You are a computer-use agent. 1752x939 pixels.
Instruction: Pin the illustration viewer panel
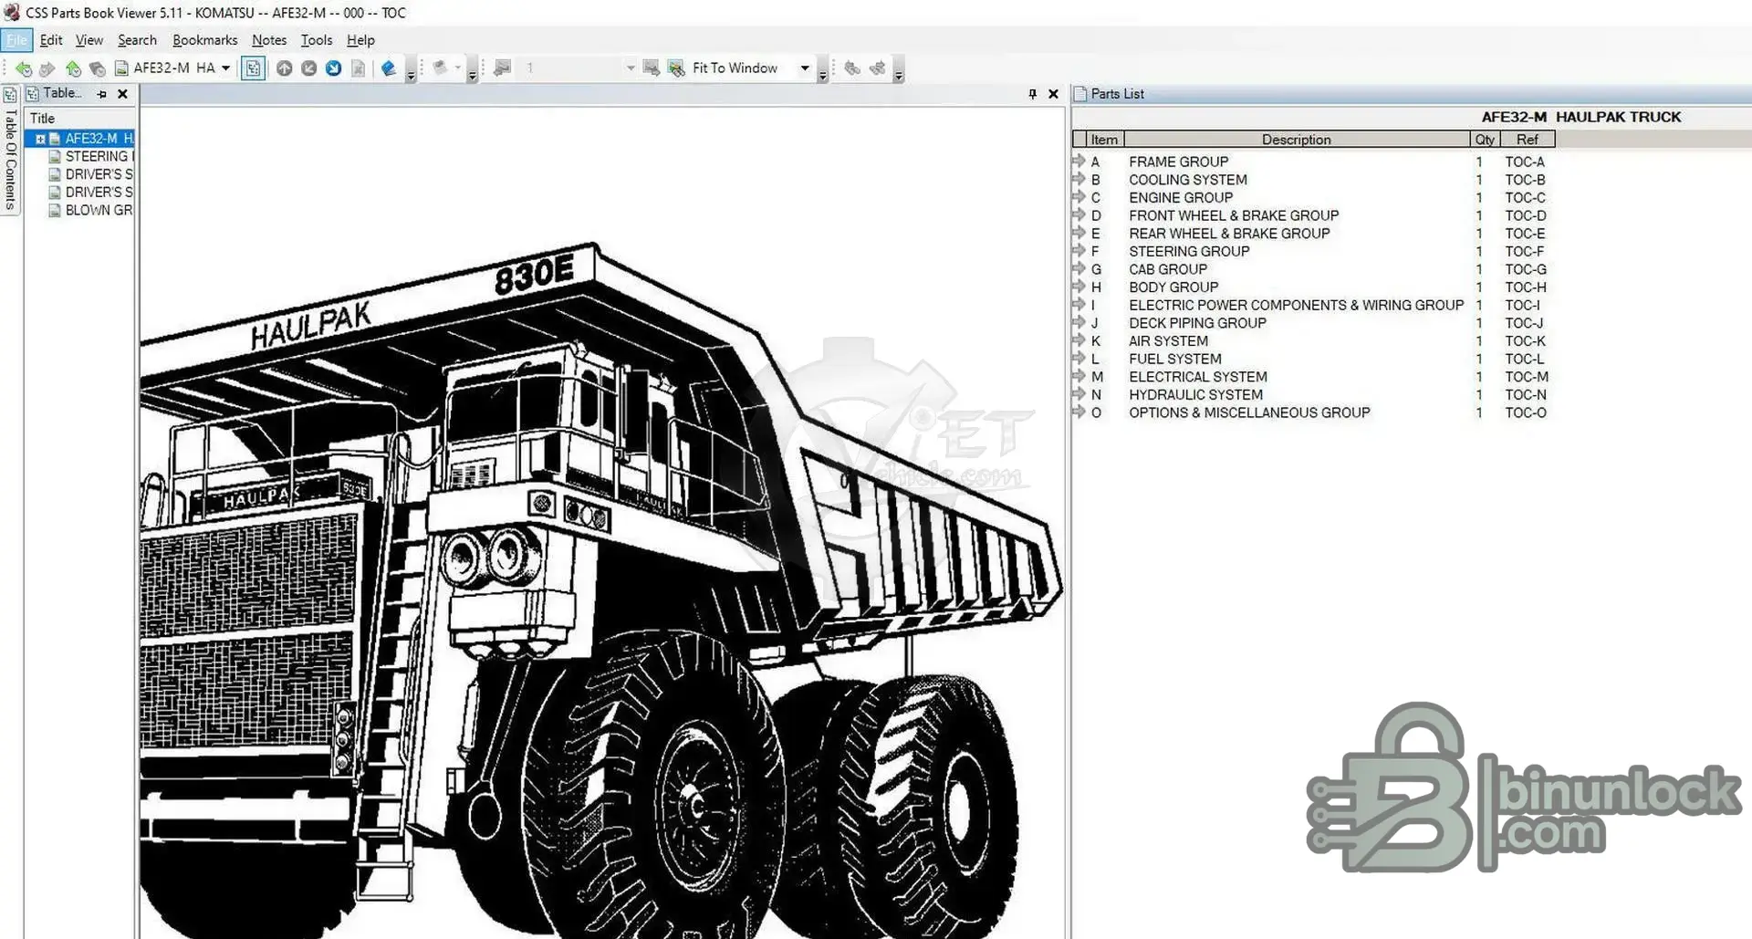point(1032,94)
